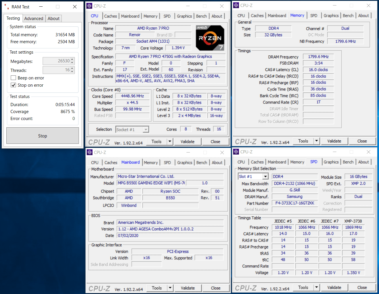Open the Tools dropdown arrow in the Mainboard-tab window

(170, 288)
